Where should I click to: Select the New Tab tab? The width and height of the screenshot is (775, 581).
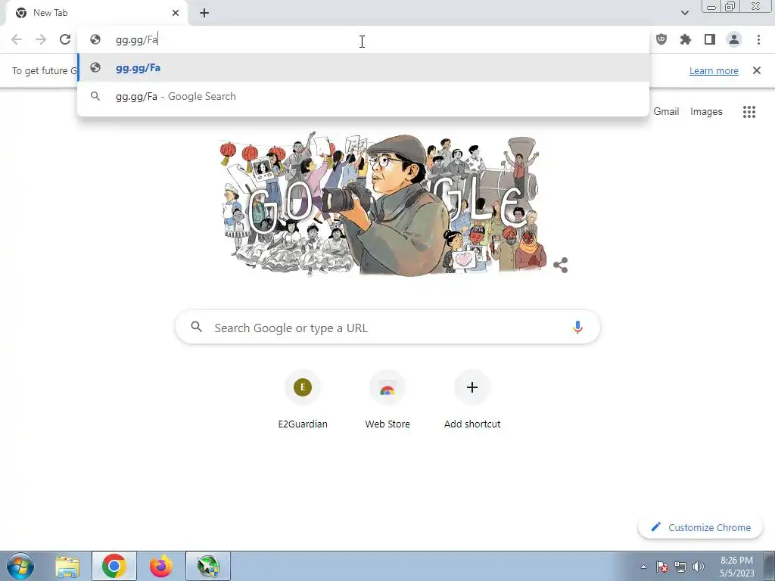click(96, 14)
